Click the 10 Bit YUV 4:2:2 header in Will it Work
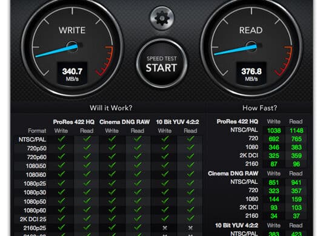Screen dimensions: 323x236 tap(178, 122)
